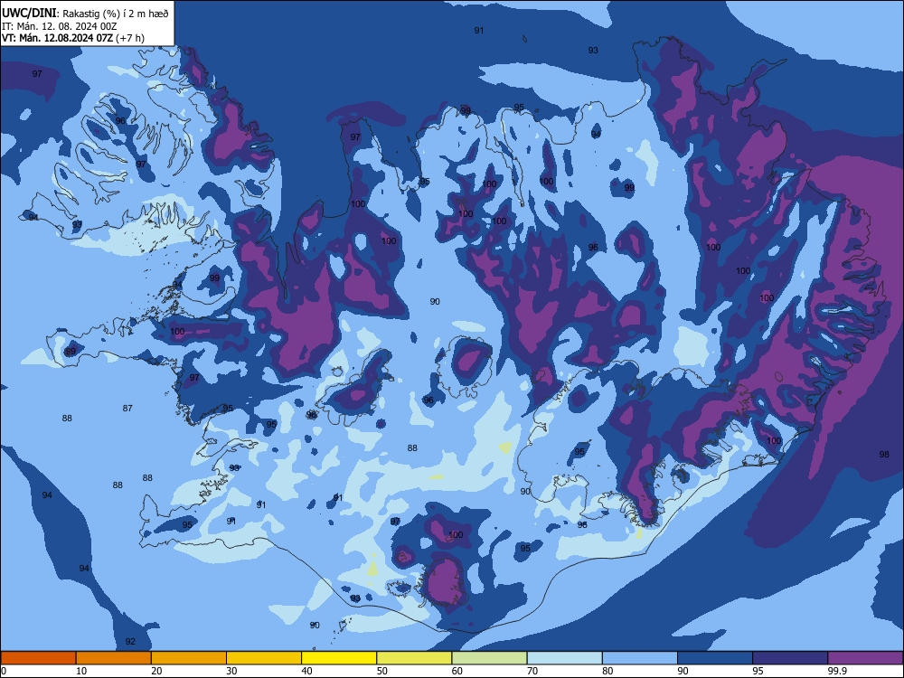This screenshot has width=904, height=678.
Task: Click the 95–99.9 dark indigo legend swatch
Action: (790, 658)
